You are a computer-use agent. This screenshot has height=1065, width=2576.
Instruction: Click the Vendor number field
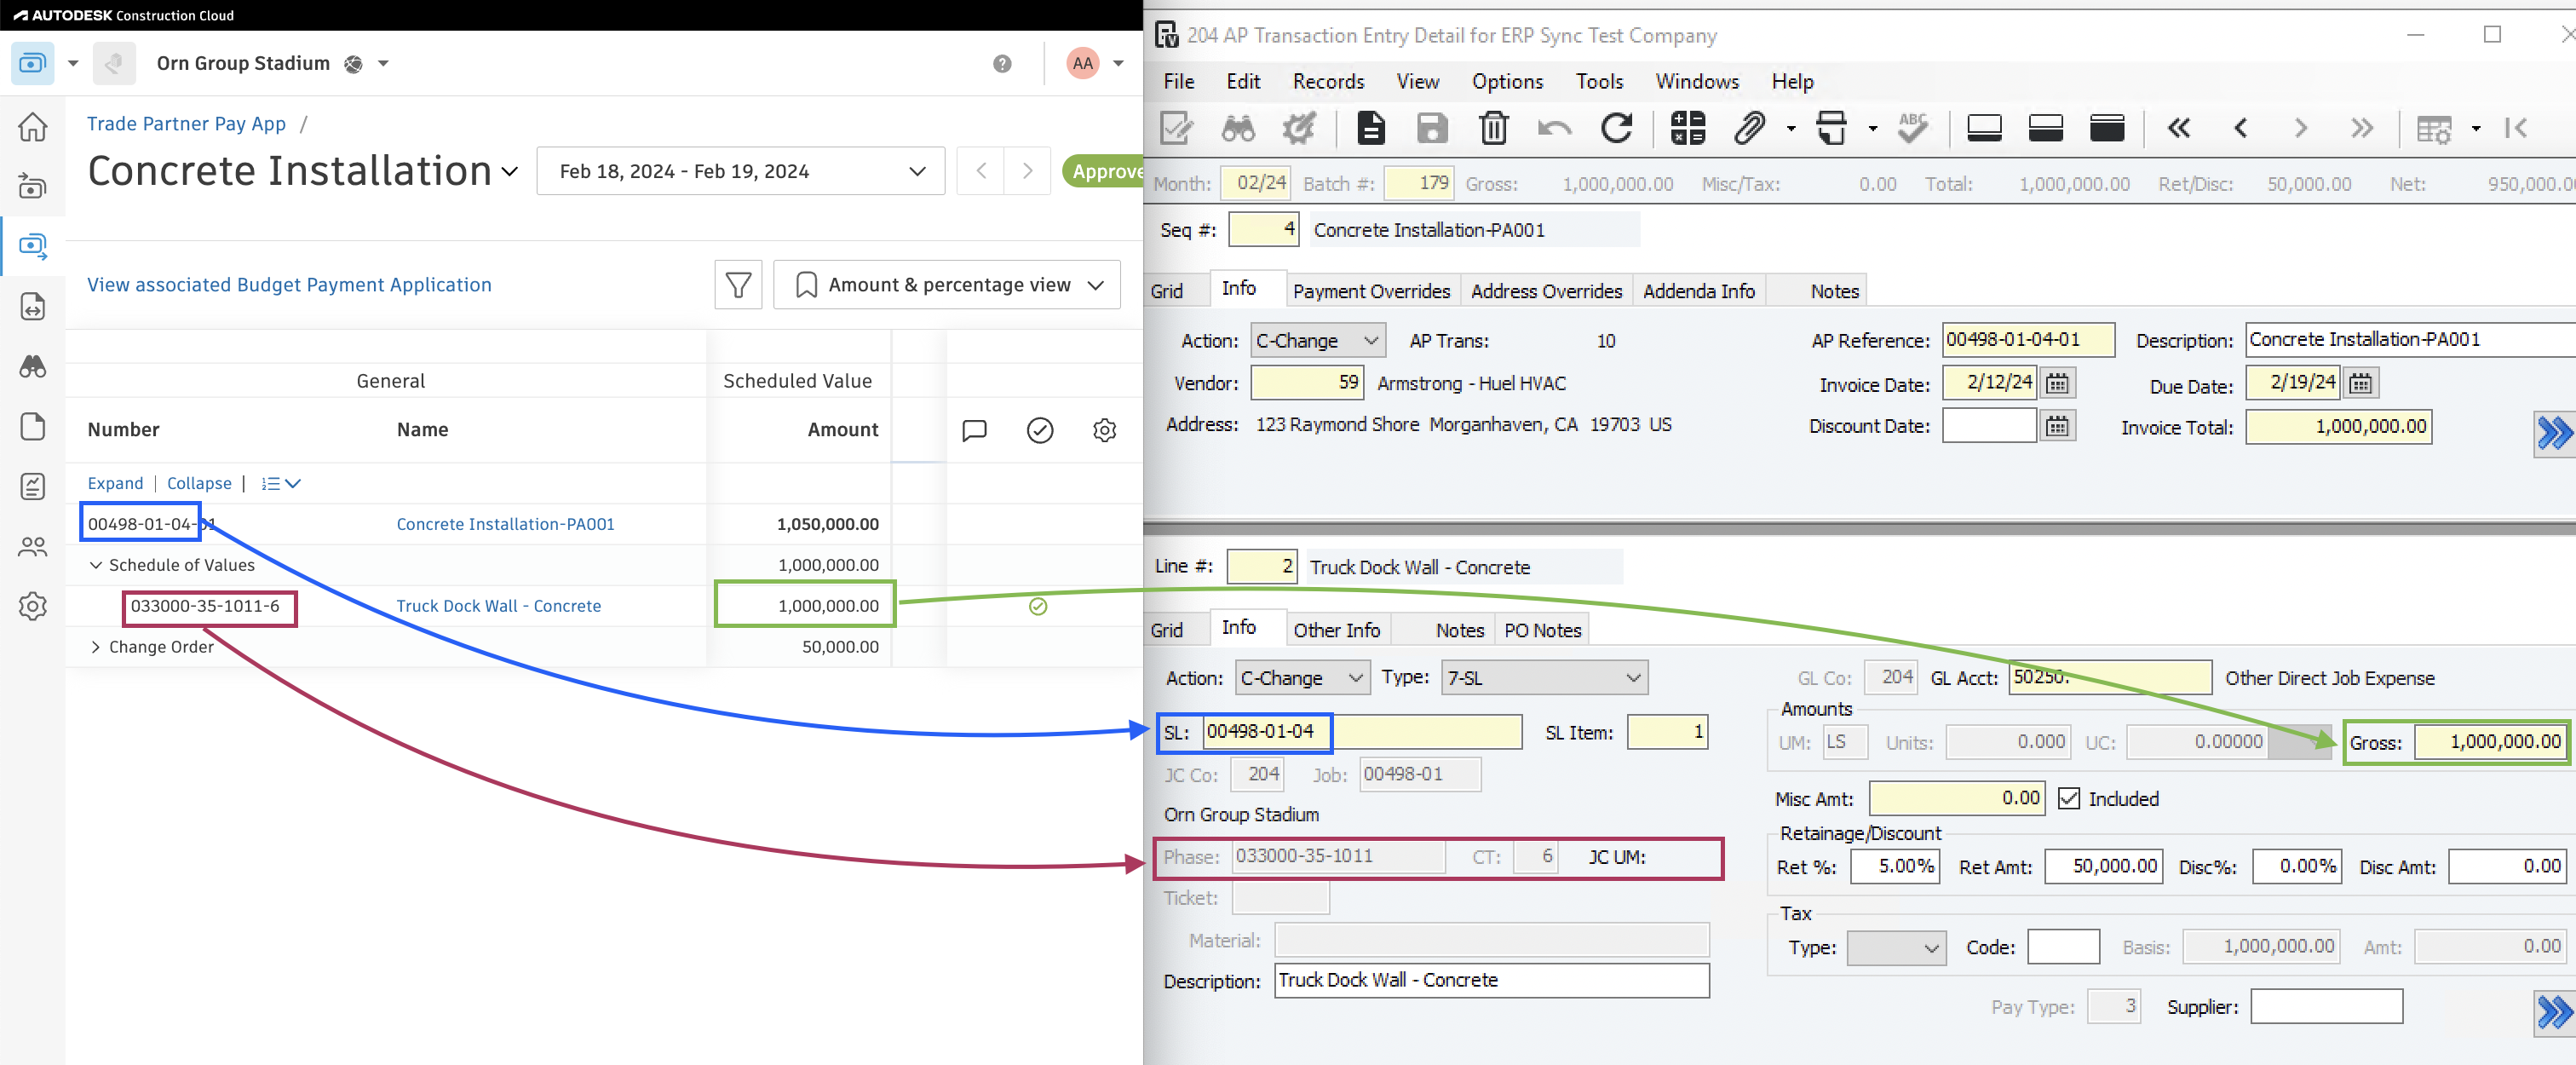[1307, 383]
